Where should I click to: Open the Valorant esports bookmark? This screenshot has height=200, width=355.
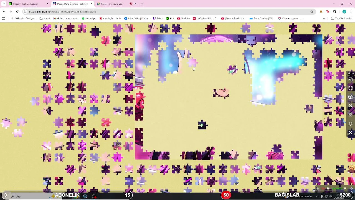point(290,19)
